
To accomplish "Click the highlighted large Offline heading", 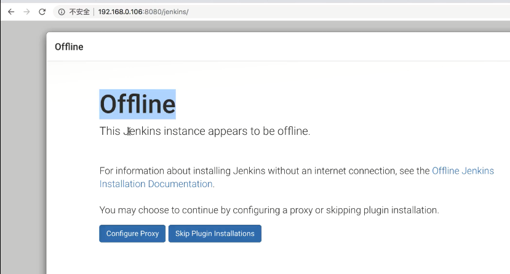I will pos(138,104).
